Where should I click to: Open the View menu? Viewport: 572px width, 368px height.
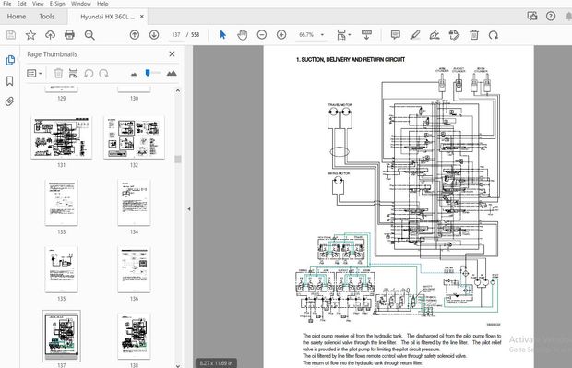point(38,4)
